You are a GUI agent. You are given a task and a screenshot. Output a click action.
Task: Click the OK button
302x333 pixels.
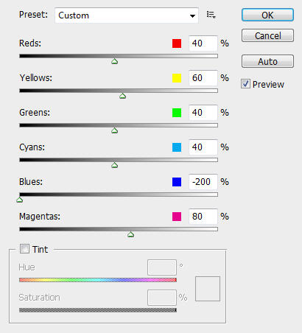pyautogui.click(x=267, y=15)
